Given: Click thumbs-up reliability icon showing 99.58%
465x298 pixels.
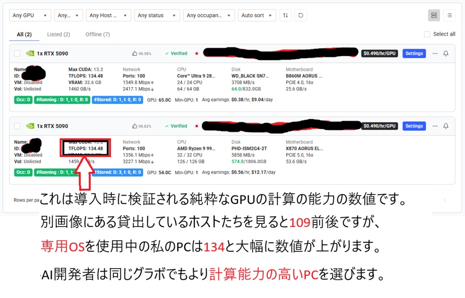Looking at the screenshot, I should tap(134, 54).
